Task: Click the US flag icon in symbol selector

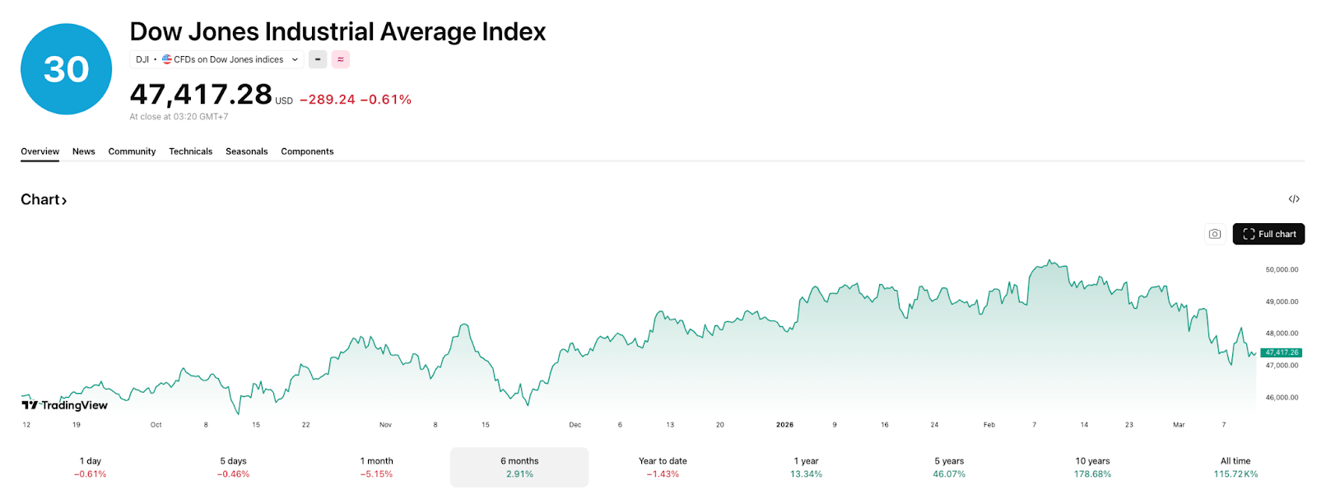Action: pyautogui.click(x=167, y=59)
